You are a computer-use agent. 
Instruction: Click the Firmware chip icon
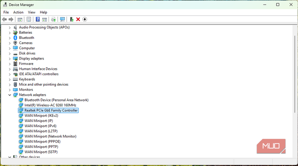point(15,64)
